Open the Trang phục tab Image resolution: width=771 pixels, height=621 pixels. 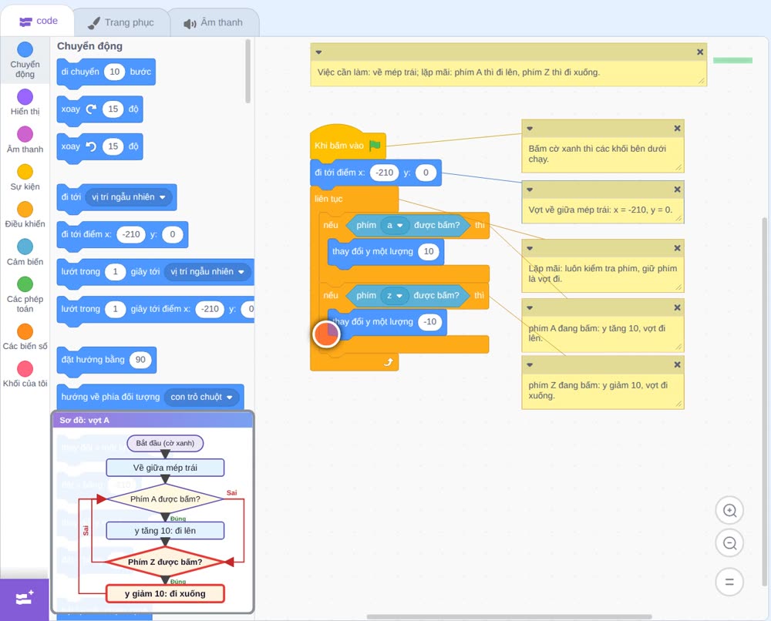click(x=121, y=22)
